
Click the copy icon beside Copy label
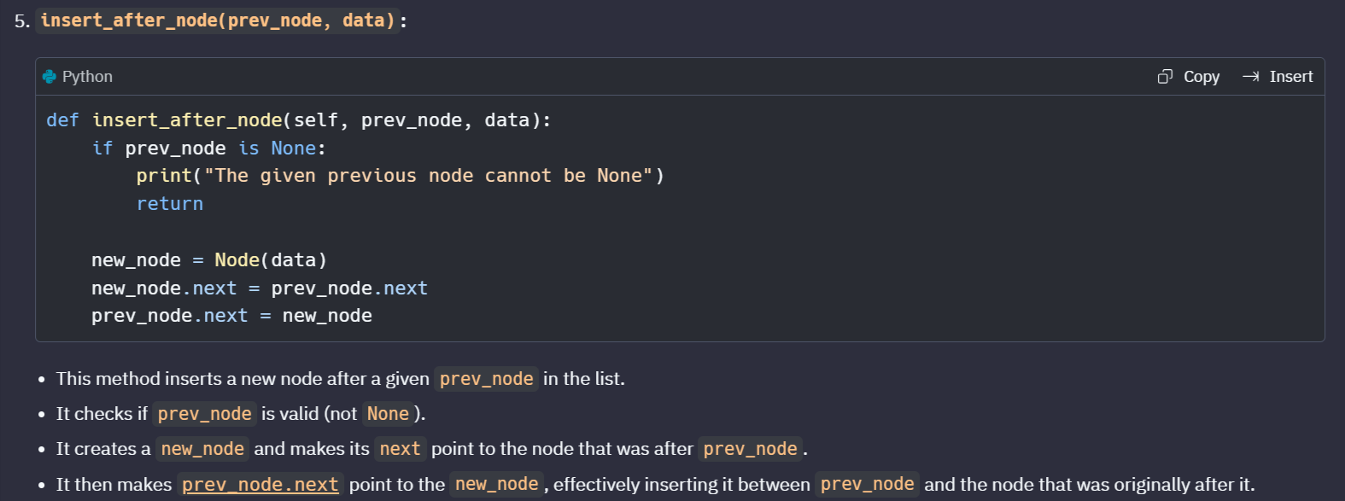[1165, 77]
